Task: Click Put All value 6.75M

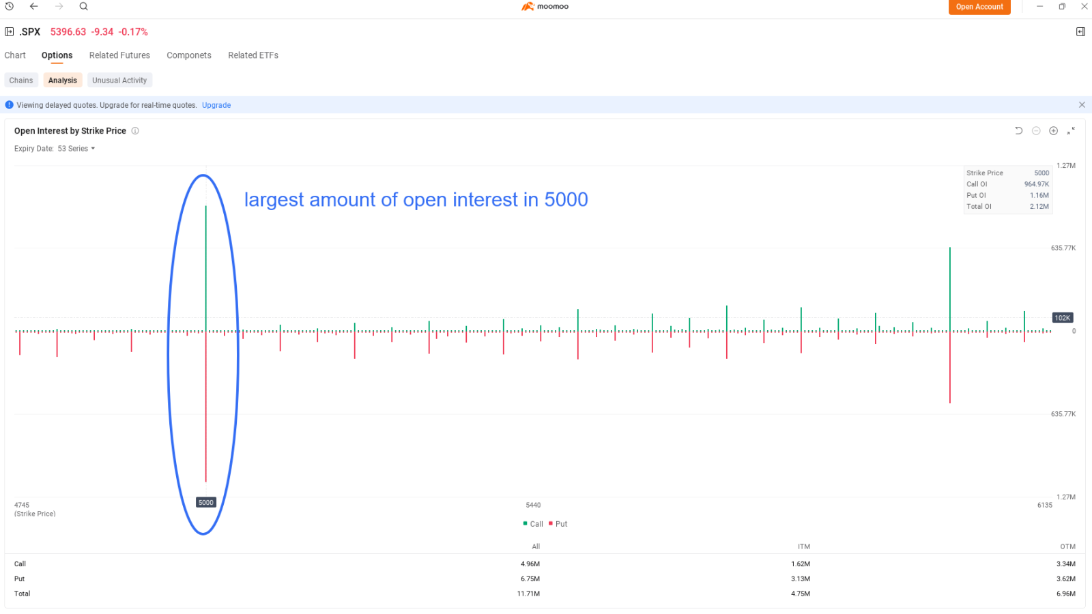Action: (530, 579)
